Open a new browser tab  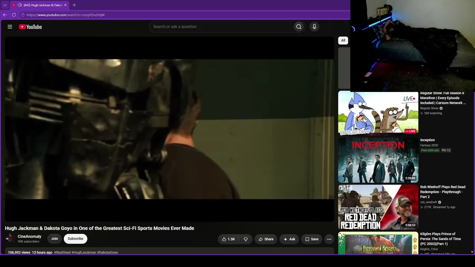(x=74, y=5)
